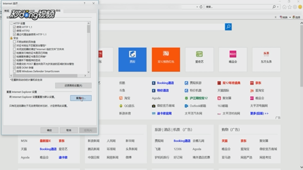Toggle the 使用 HTTP 1.1 checkbox
Viewport: 303px width, 170px height.
[14, 27]
